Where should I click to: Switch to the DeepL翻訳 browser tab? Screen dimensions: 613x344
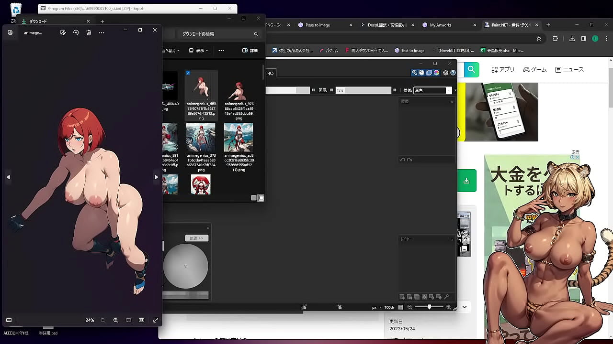point(387,25)
